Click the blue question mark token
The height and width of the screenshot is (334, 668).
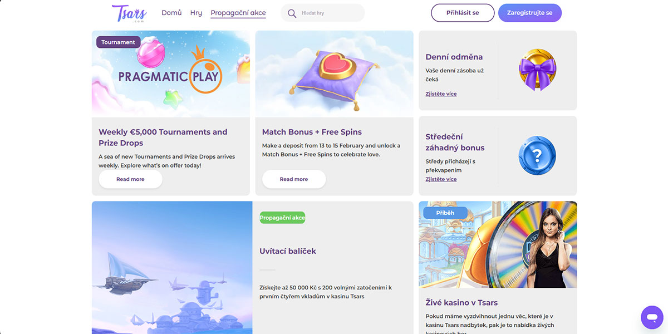pos(537,155)
